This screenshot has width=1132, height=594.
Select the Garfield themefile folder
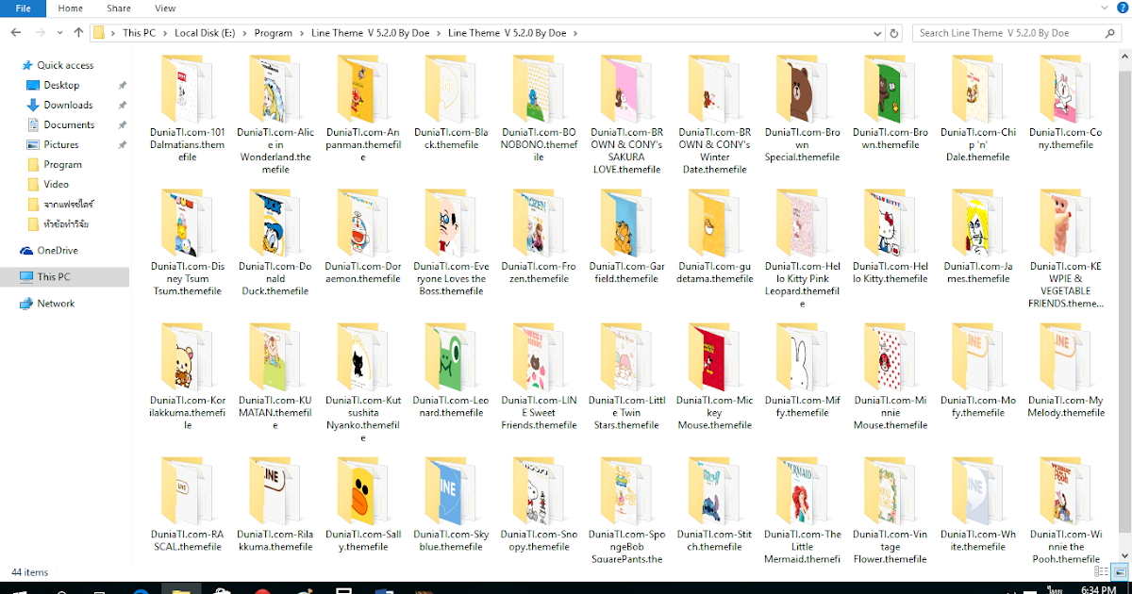pyautogui.click(x=626, y=235)
